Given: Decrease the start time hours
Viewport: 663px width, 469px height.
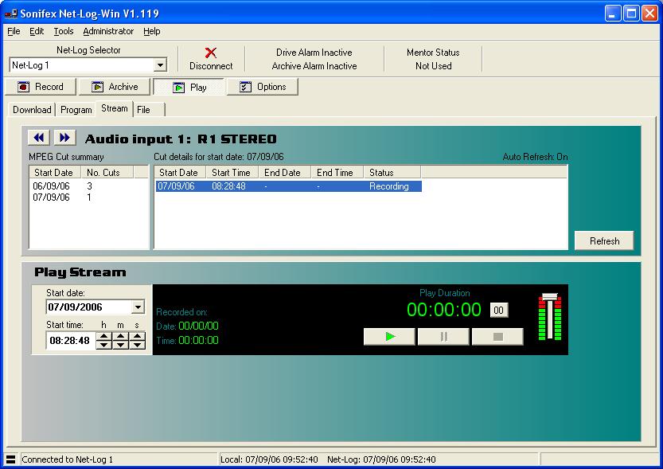Looking at the screenshot, I should 104,345.
